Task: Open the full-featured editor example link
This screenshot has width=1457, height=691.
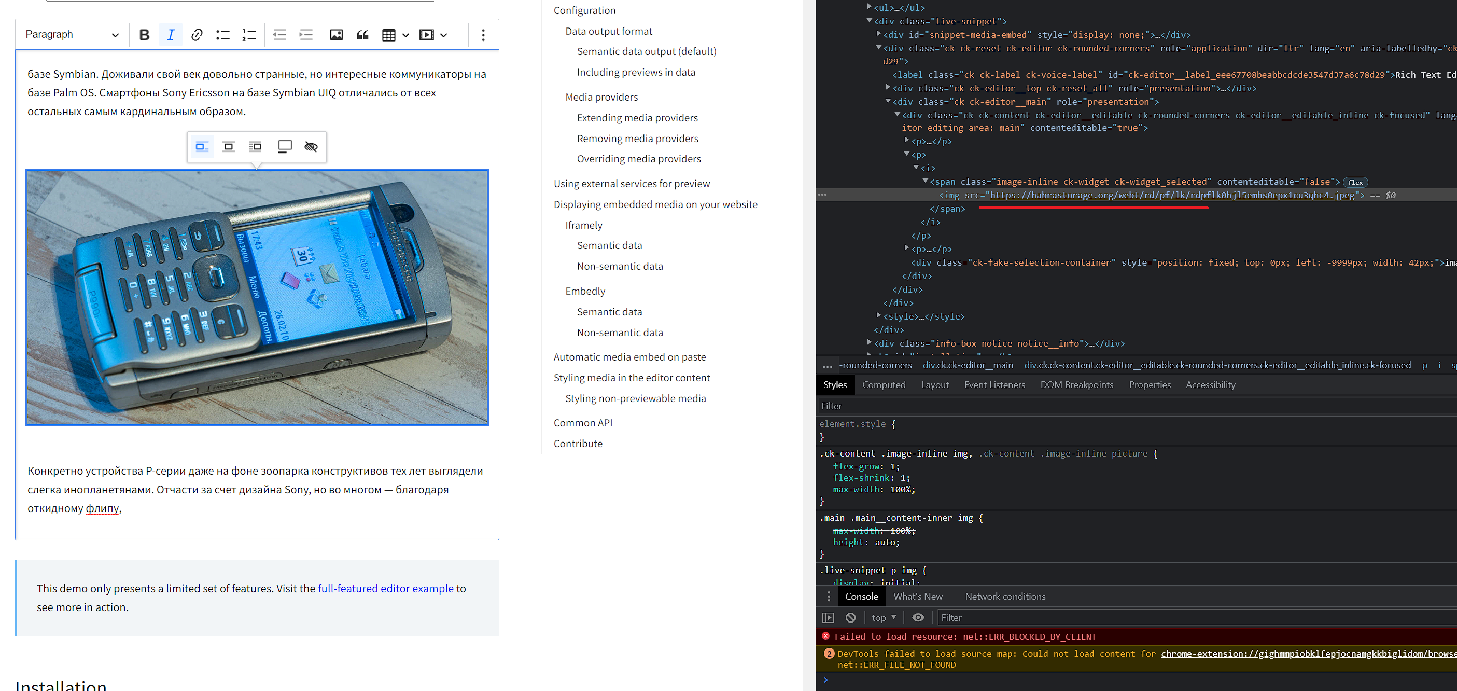Action: [x=386, y=589]
